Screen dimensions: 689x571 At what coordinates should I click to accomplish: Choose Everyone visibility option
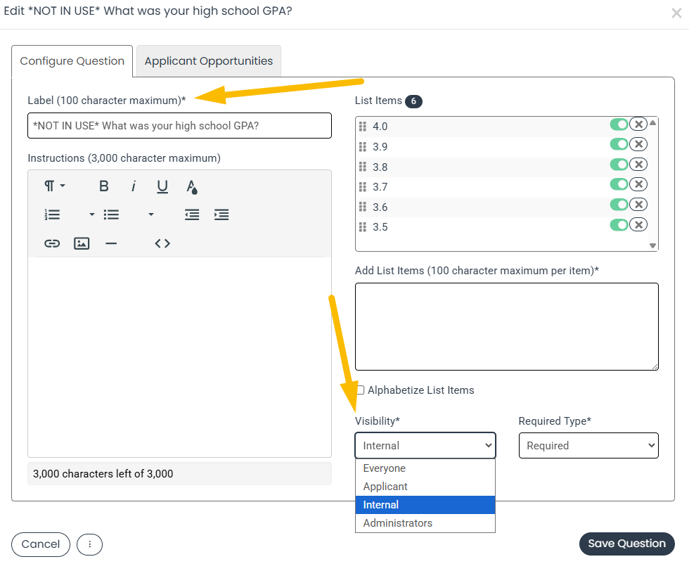[x=425, y=468]
